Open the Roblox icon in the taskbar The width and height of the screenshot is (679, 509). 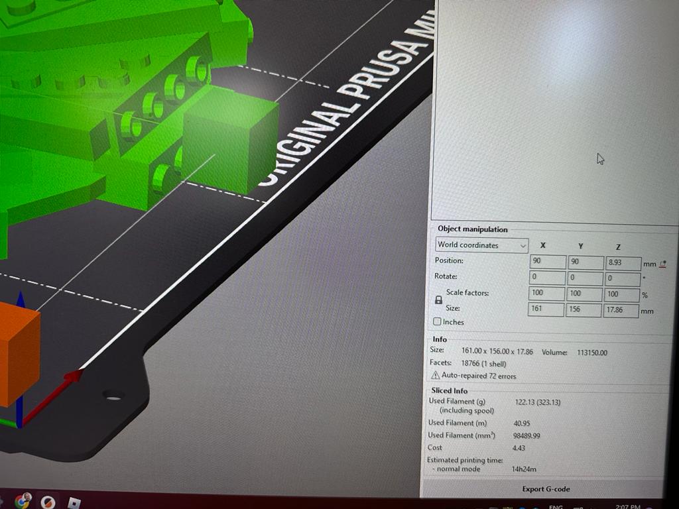pos(74,503)
